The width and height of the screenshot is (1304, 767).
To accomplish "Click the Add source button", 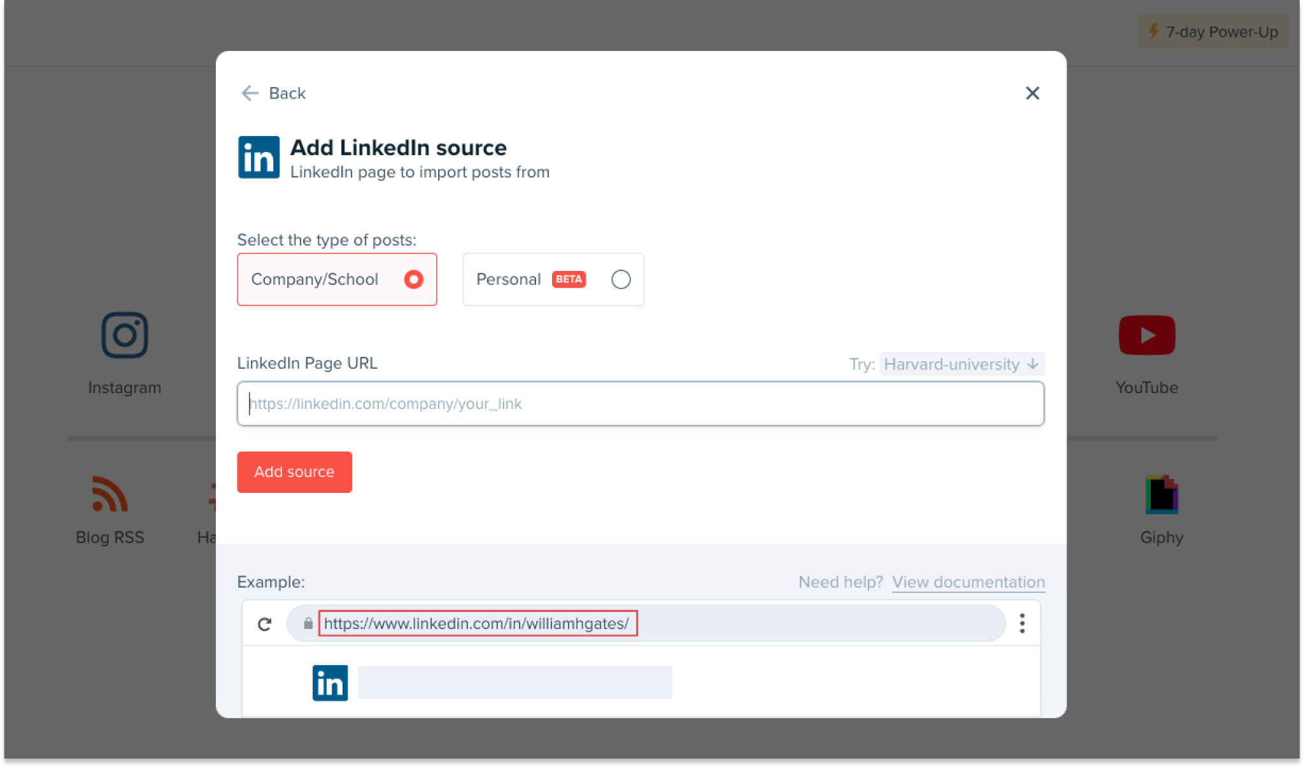I will [x=294, y=472].
